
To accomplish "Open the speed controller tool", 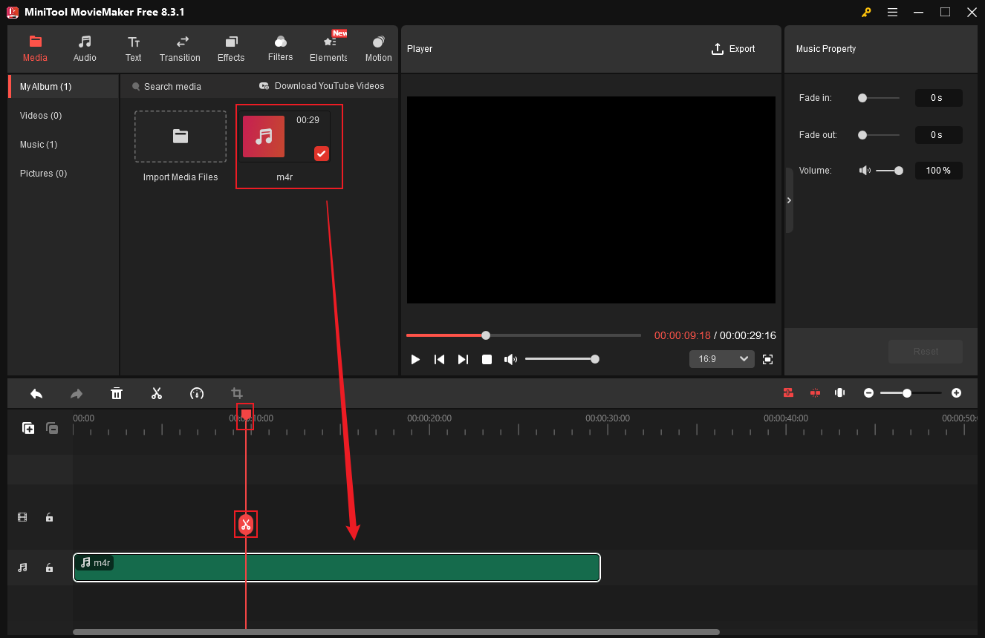I will click(197, 393).
